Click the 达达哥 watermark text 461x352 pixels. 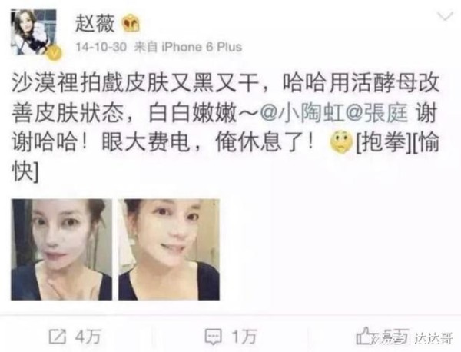coord(434,338)
